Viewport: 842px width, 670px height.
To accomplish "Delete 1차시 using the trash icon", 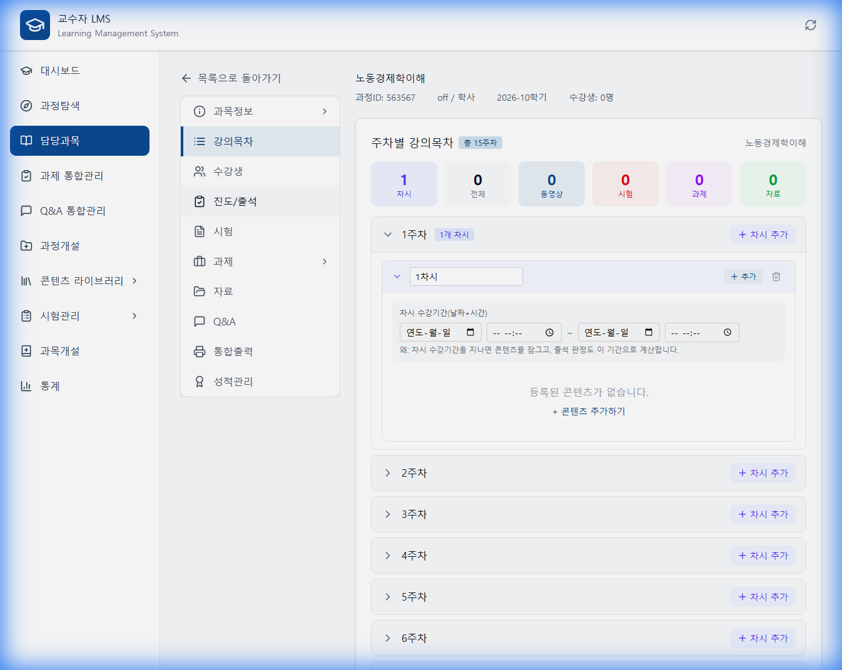I will click(776, 277).
